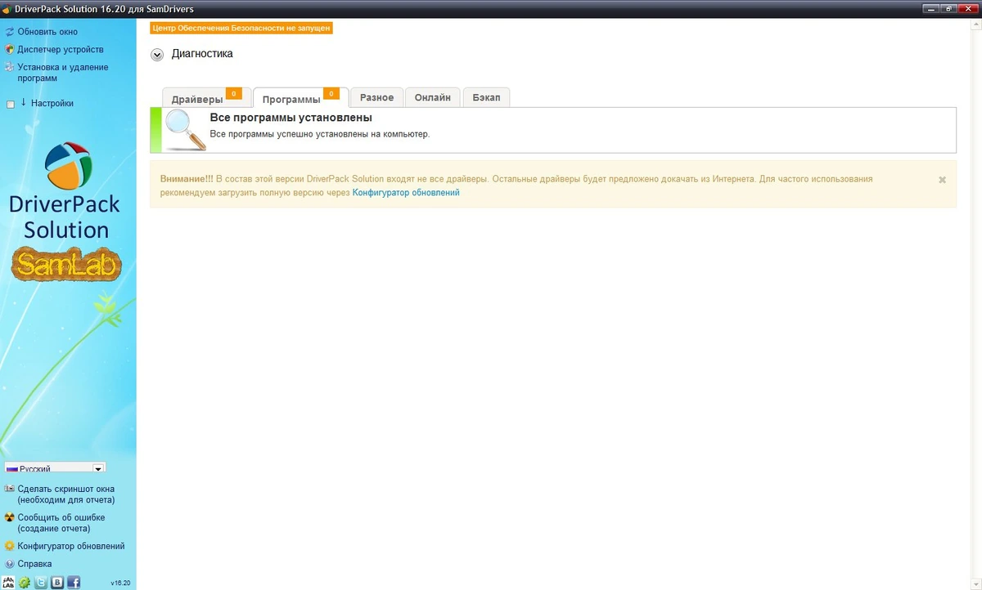The height and width of the screenshot is (590, 982).
Task: Go to the Онлайн tab
Action: tap(432, 97)
